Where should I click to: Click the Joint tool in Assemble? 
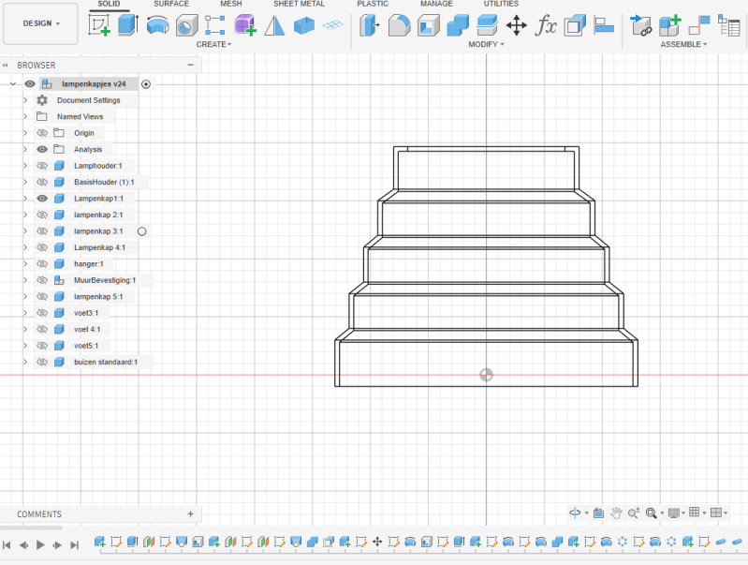(640, 25)
